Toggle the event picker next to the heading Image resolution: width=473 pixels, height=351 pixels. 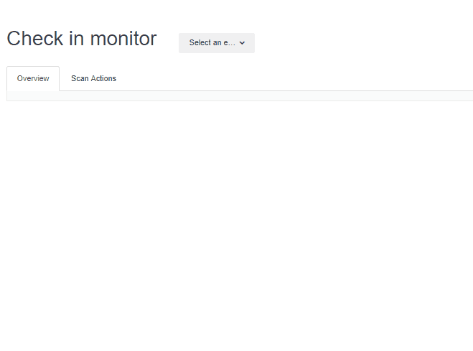click(217, 43)
